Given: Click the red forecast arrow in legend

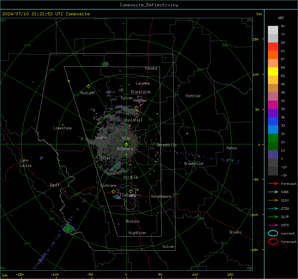Looking at the screenshot, I should pos(273,183).
